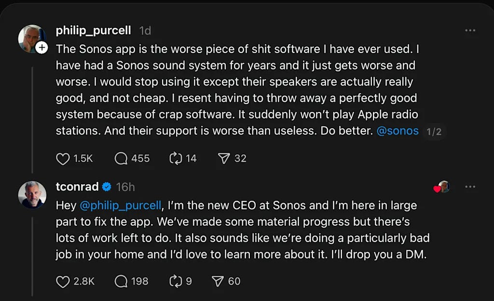The image size is (494, 301).
Task: Expand the 1/2 thread indicator
Action: [433, 132]
